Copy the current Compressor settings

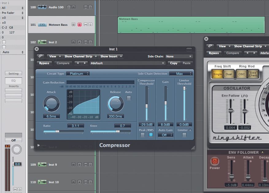tap(174, 63)
